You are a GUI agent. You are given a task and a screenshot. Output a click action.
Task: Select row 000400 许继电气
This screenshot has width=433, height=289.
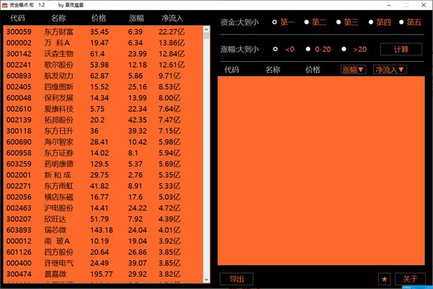(103, 263)
